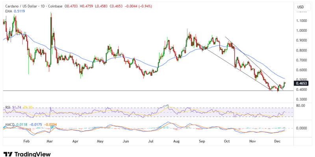
Task: Click the Dec label on time axis
Action: click(276, 140)
